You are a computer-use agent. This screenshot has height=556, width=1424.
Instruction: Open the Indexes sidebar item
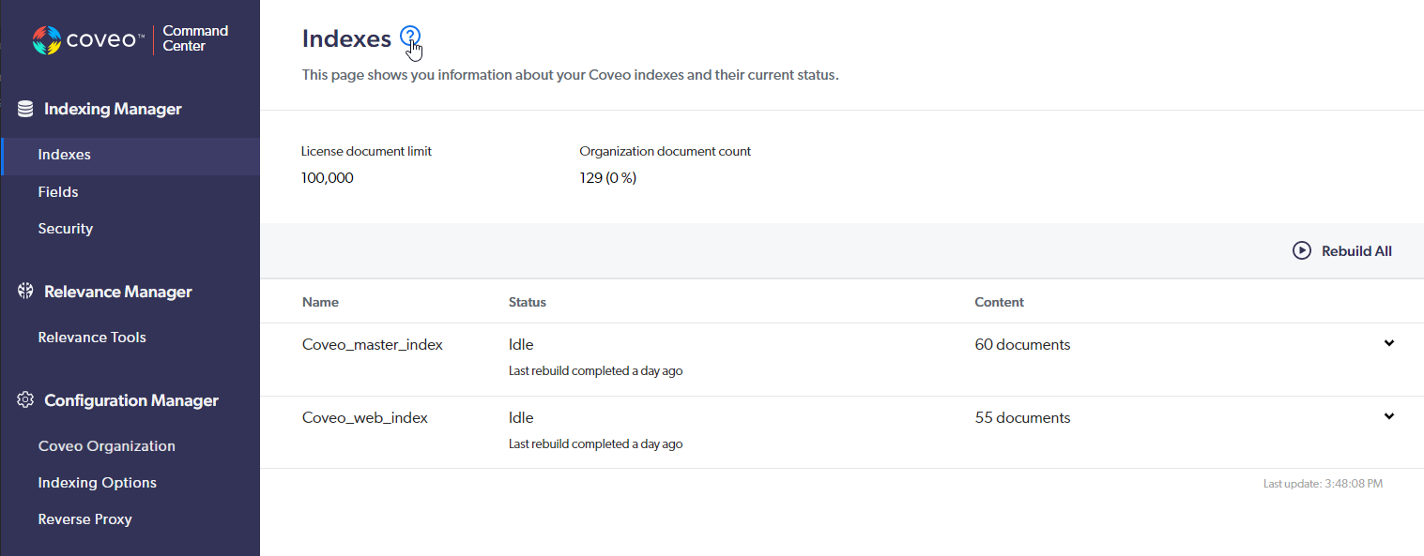(x=130, y=156)
